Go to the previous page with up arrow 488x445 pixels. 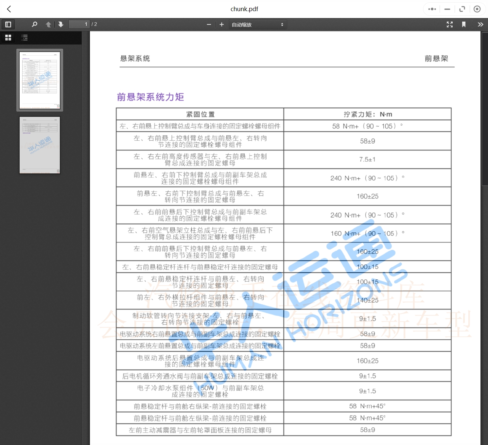[x=48, y=24]
